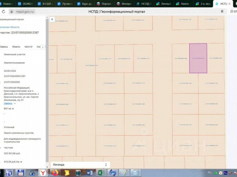Switch to the Новости browser tab
Viewport: 237px width, 177px height.
point(6,4)
